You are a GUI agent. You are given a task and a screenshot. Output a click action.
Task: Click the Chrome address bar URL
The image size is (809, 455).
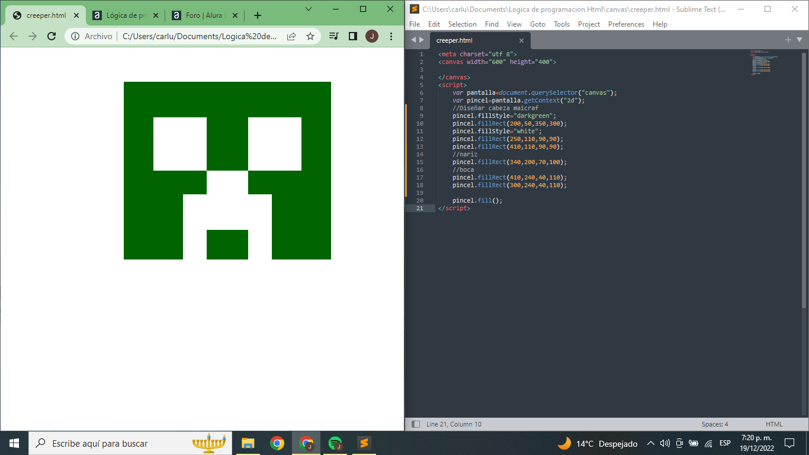(199, 36)
